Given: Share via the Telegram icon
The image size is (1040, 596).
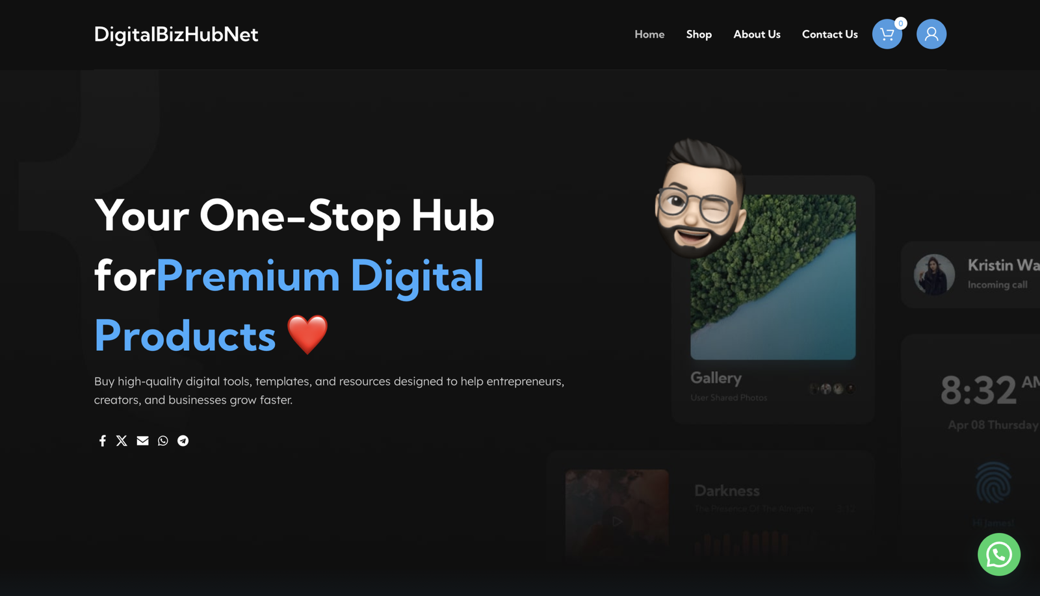Looking at the screenshot, I should (x=183, y=441).
